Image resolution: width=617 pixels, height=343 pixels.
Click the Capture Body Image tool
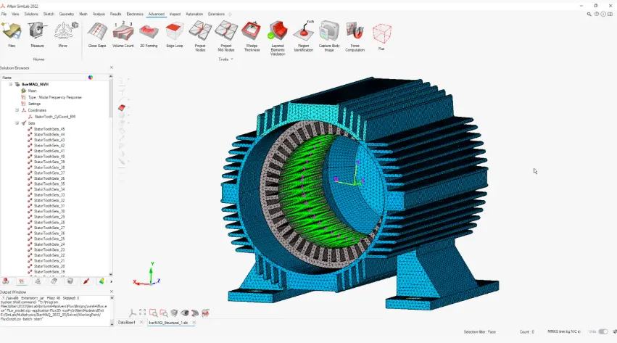tap(329, 36)
